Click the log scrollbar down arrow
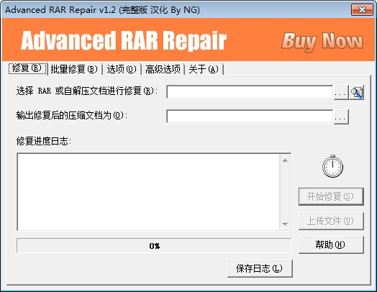 pyautogui.click(x=285, y=224)
